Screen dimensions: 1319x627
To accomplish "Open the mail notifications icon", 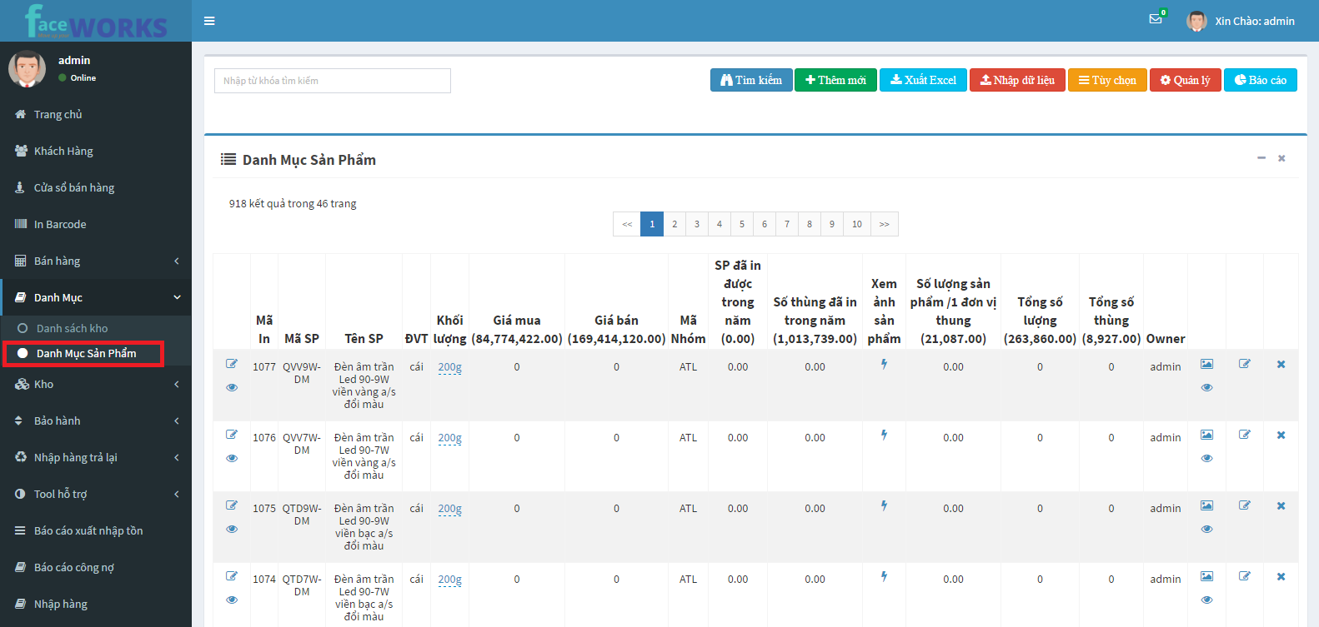I will point(1156,19).
